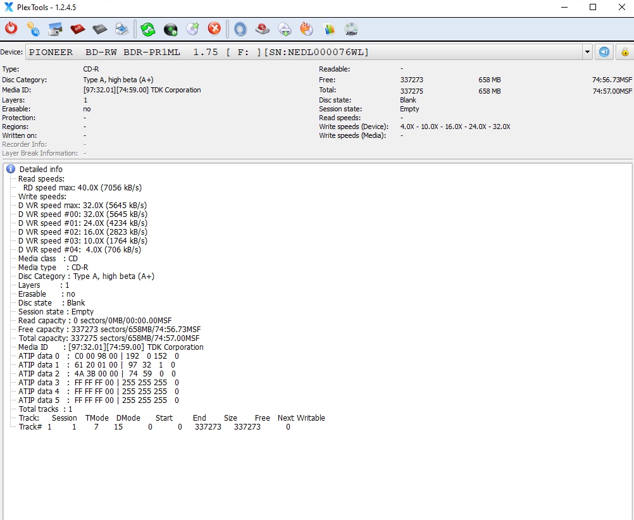Screen dimensions: 634x520
Task: Click the 'Recorder Info:' grayed label
Action: tap(24, 145)
